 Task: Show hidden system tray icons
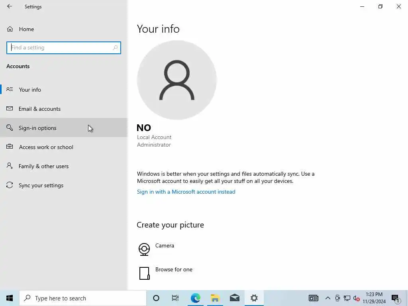(328, 298)
